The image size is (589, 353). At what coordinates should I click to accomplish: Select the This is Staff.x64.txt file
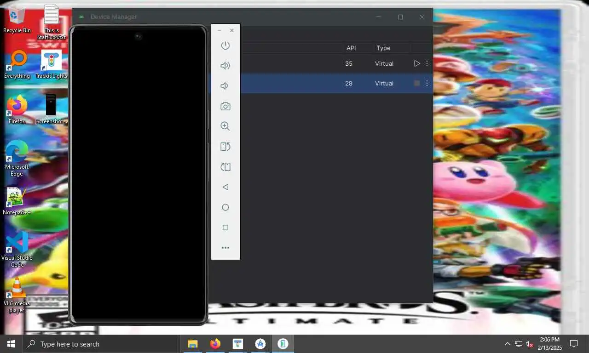pos(52,22)
